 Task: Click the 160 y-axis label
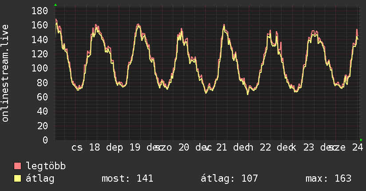point(40,25)
